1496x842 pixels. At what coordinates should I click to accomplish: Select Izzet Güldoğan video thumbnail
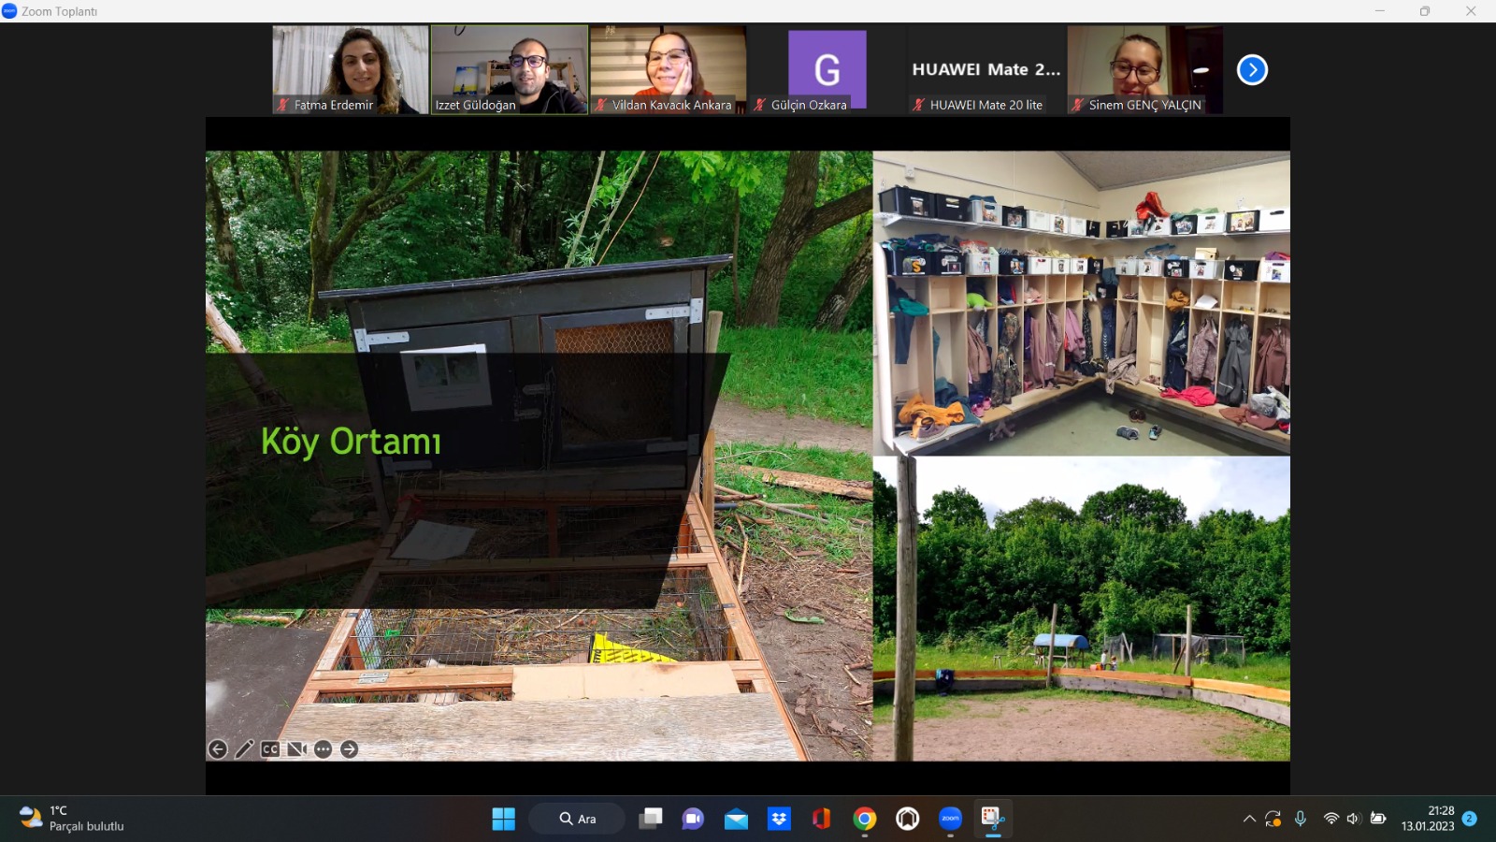coord(510,69)
